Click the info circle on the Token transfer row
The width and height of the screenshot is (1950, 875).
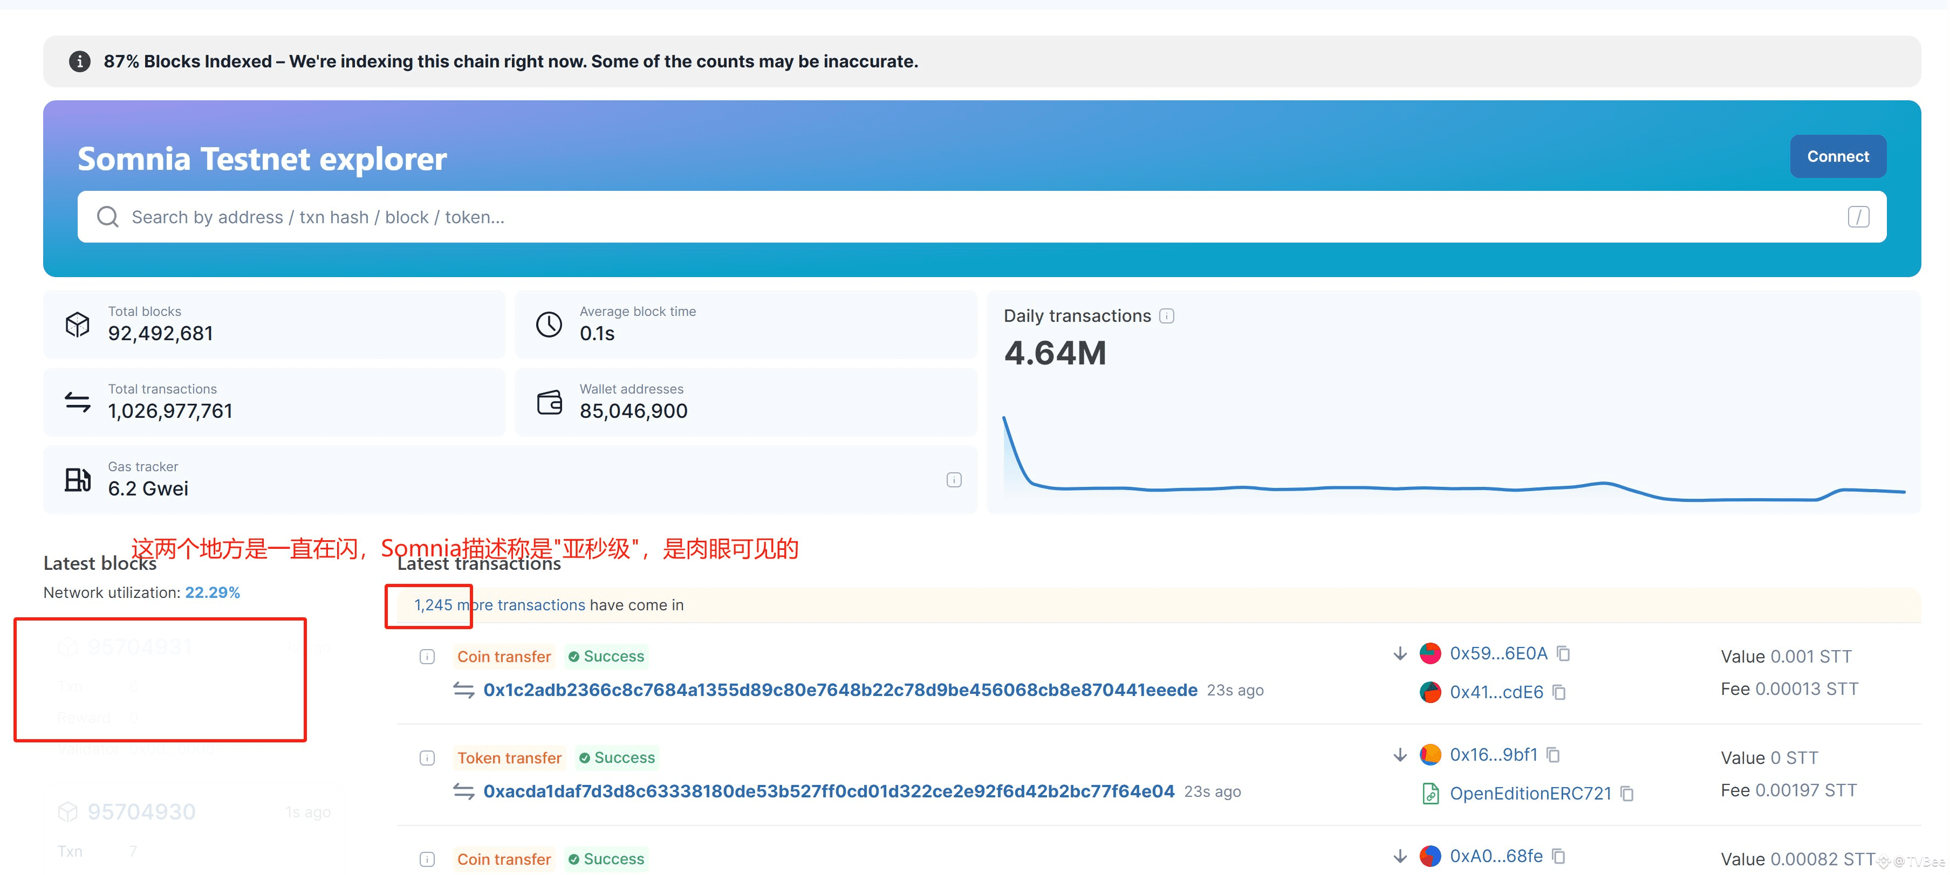click(428, 758)
